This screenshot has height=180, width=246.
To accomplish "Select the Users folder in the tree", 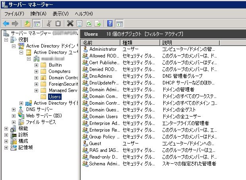I will pyautogui.click(x=54, y=97).
